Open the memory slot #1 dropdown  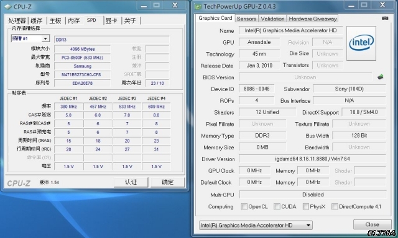pyautogui.click(x=30, y=38)
